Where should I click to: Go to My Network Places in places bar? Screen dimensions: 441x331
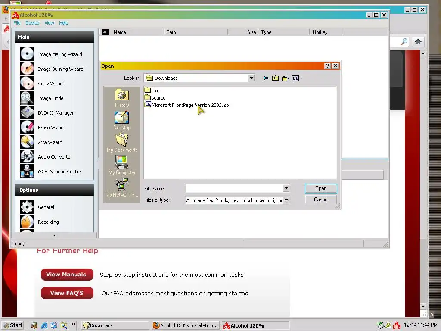(122, 188)
